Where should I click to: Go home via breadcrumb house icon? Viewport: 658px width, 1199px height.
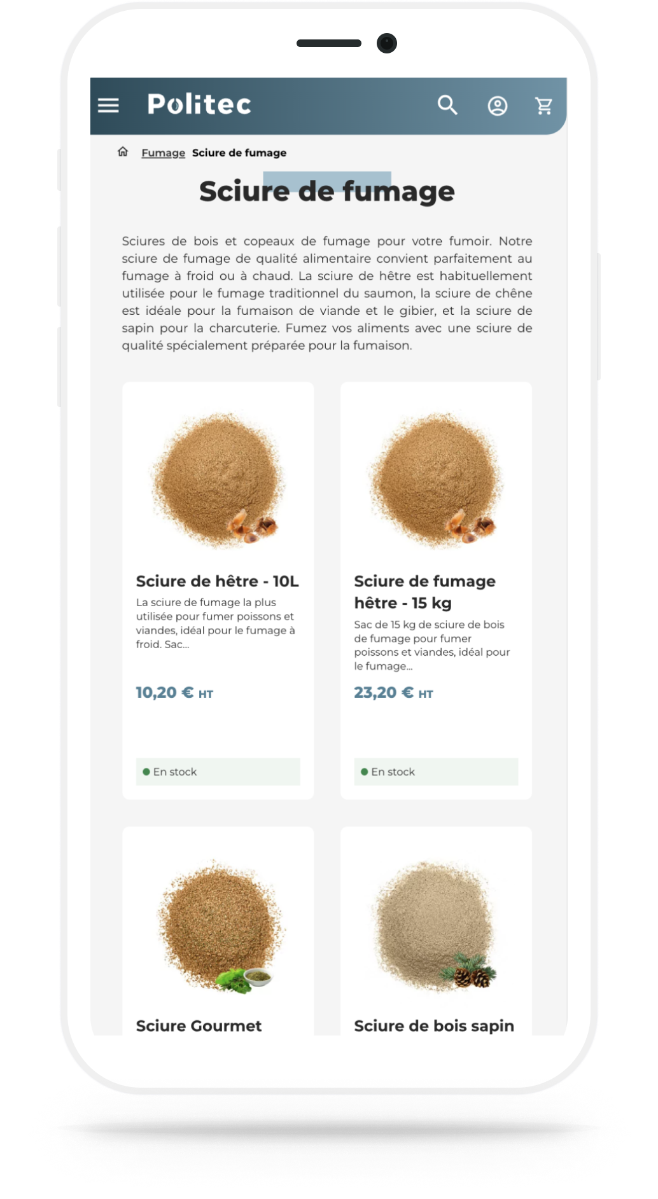[123, 152]
